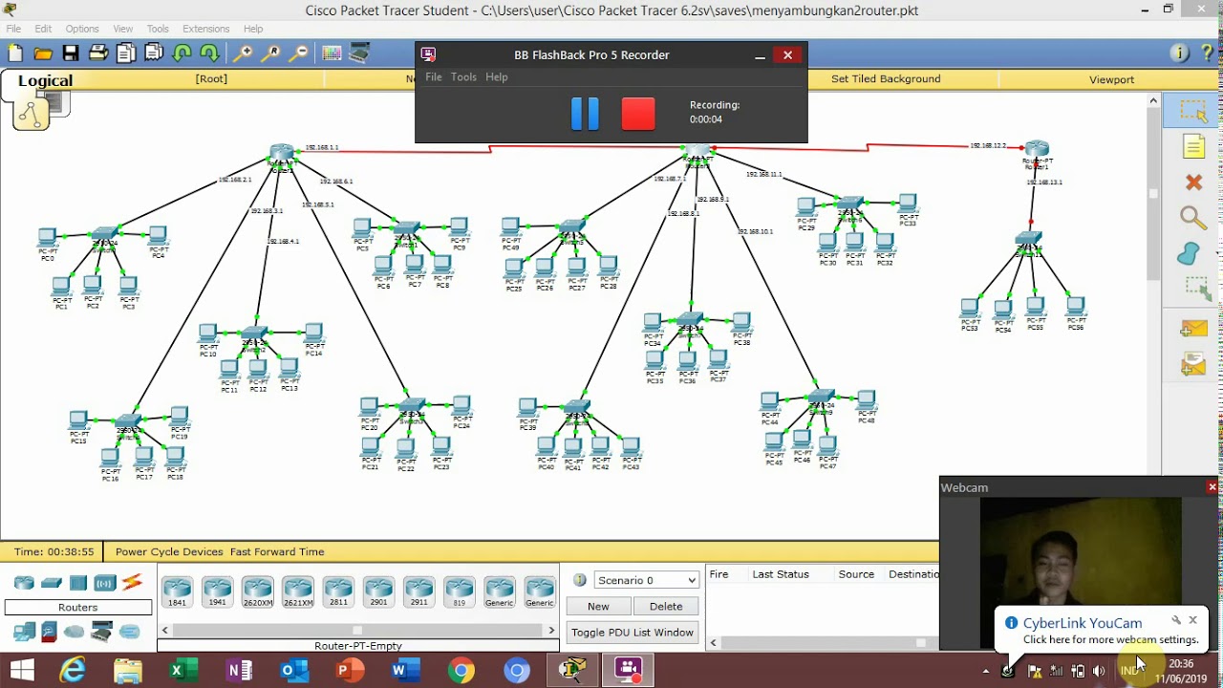
Task: Select the Place Note tool
Action: 1193,146
